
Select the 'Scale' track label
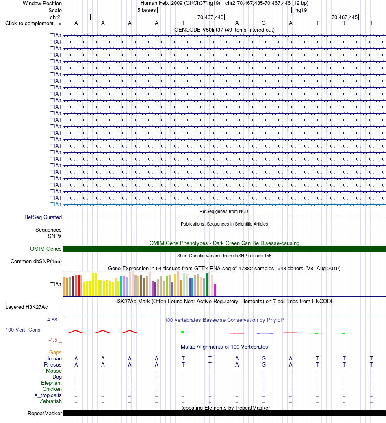point(55,10)
